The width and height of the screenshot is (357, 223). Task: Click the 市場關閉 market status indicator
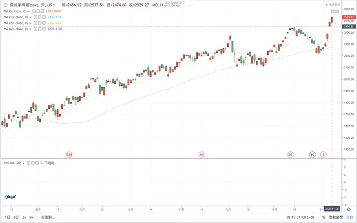click(333, 5)
